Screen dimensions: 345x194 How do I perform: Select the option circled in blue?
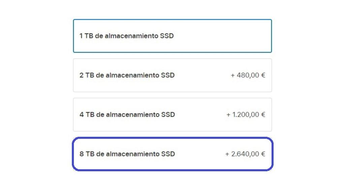pos(172,154)
